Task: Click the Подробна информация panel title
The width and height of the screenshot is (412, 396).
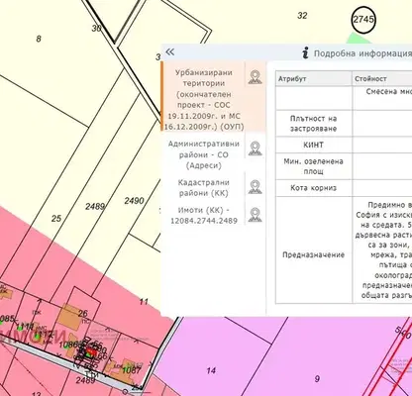Action: (x=362, y=53)
